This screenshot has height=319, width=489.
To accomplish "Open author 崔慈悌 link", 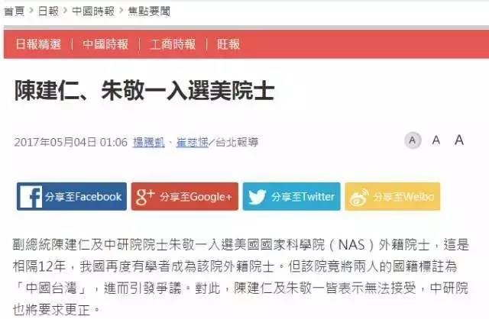I will point(192,142).
